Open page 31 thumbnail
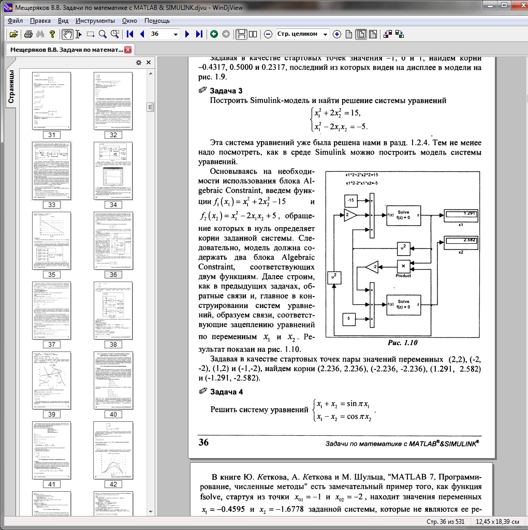The image size is (528, 530). pyautogui.click(x=52, y=101)
